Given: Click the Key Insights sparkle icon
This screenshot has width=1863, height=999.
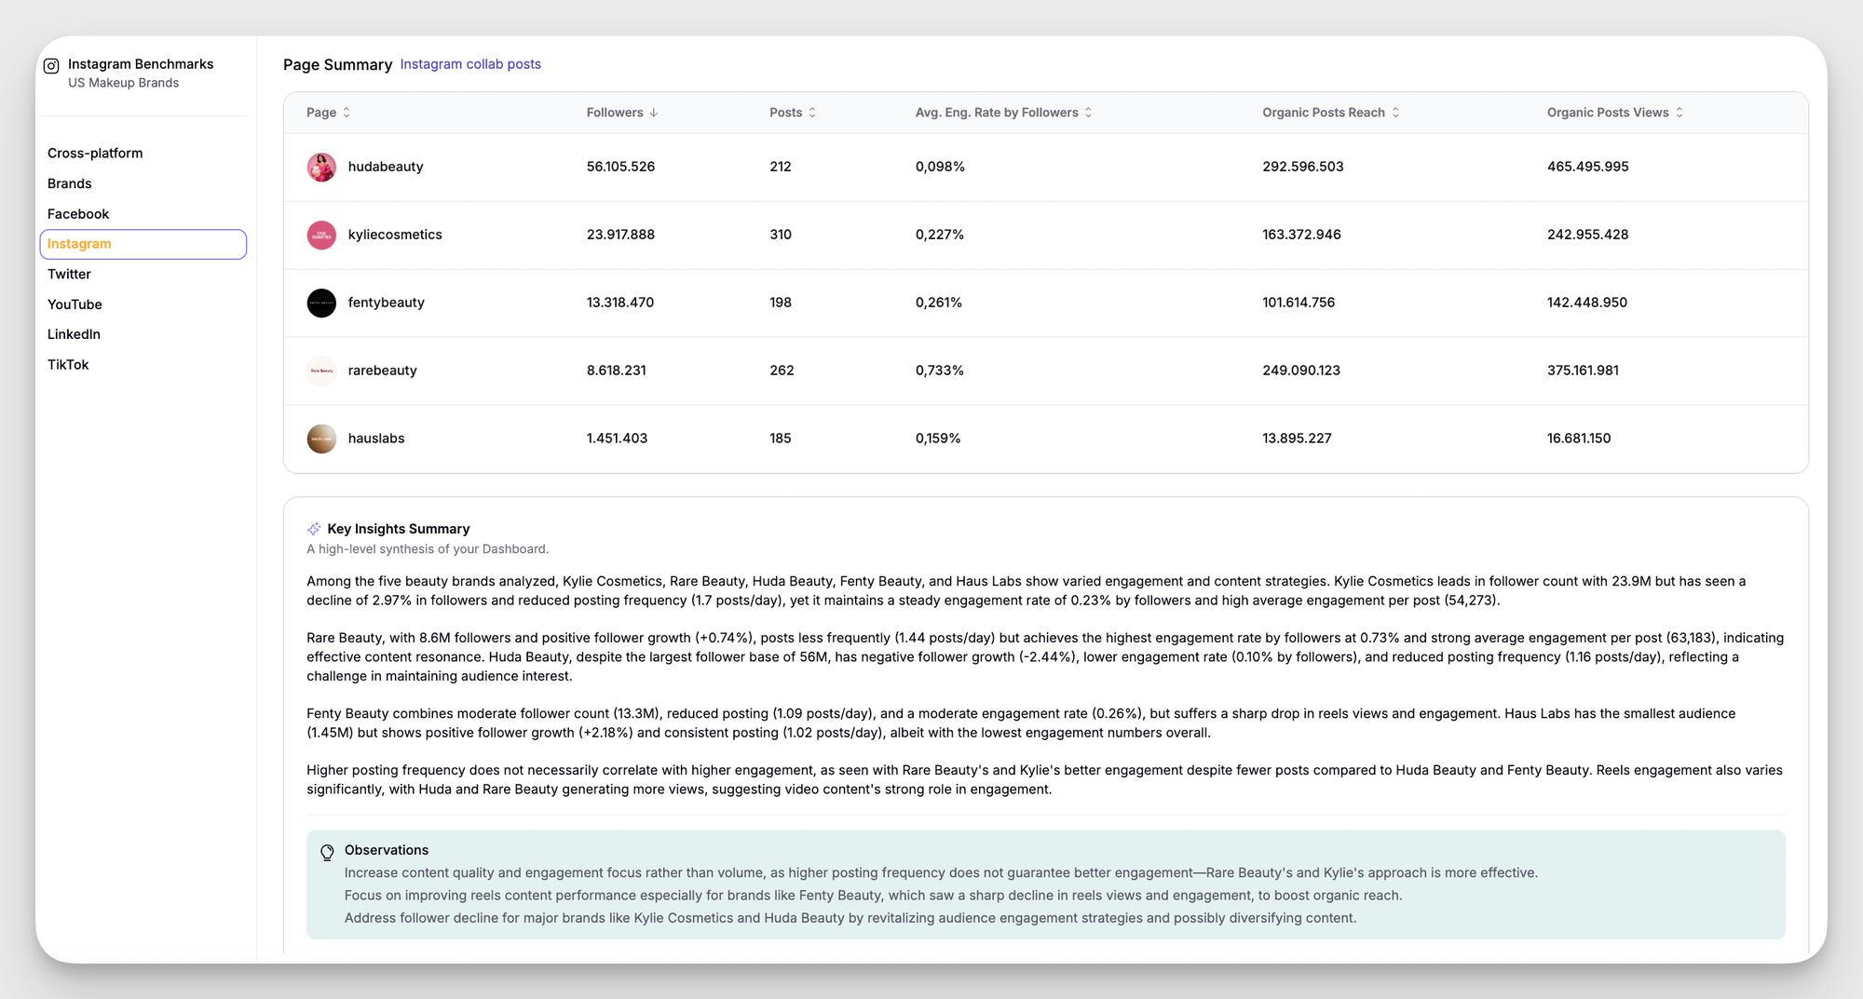Looking at the screenshot, I should pyautogui.click(x=314, y=529).
